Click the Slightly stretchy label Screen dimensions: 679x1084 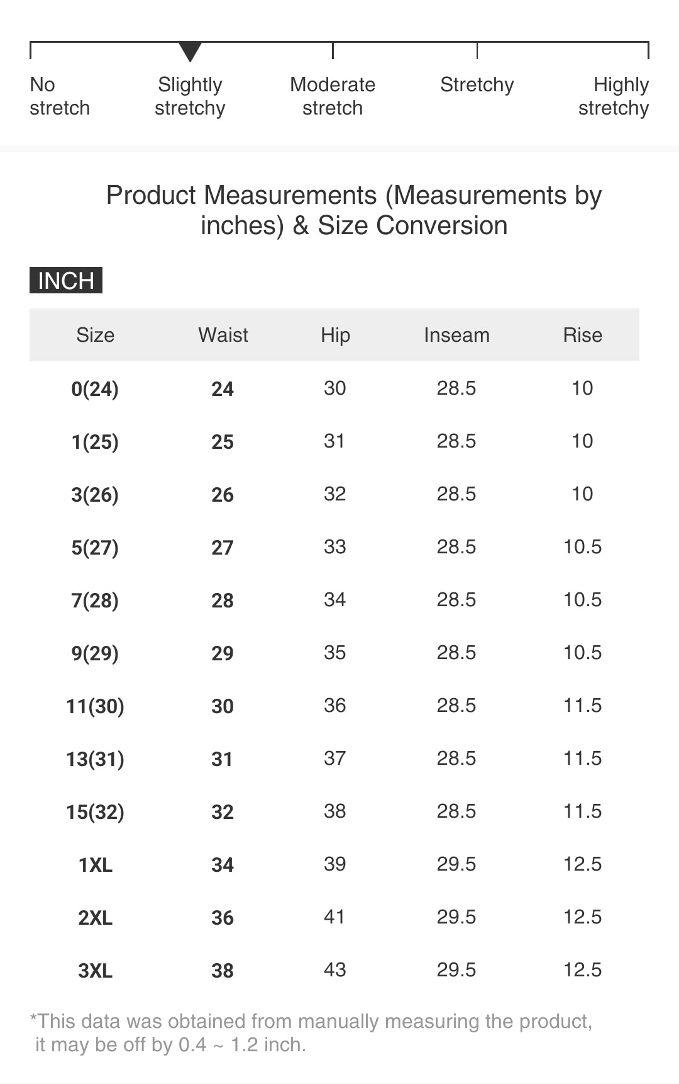pos(190,96)
